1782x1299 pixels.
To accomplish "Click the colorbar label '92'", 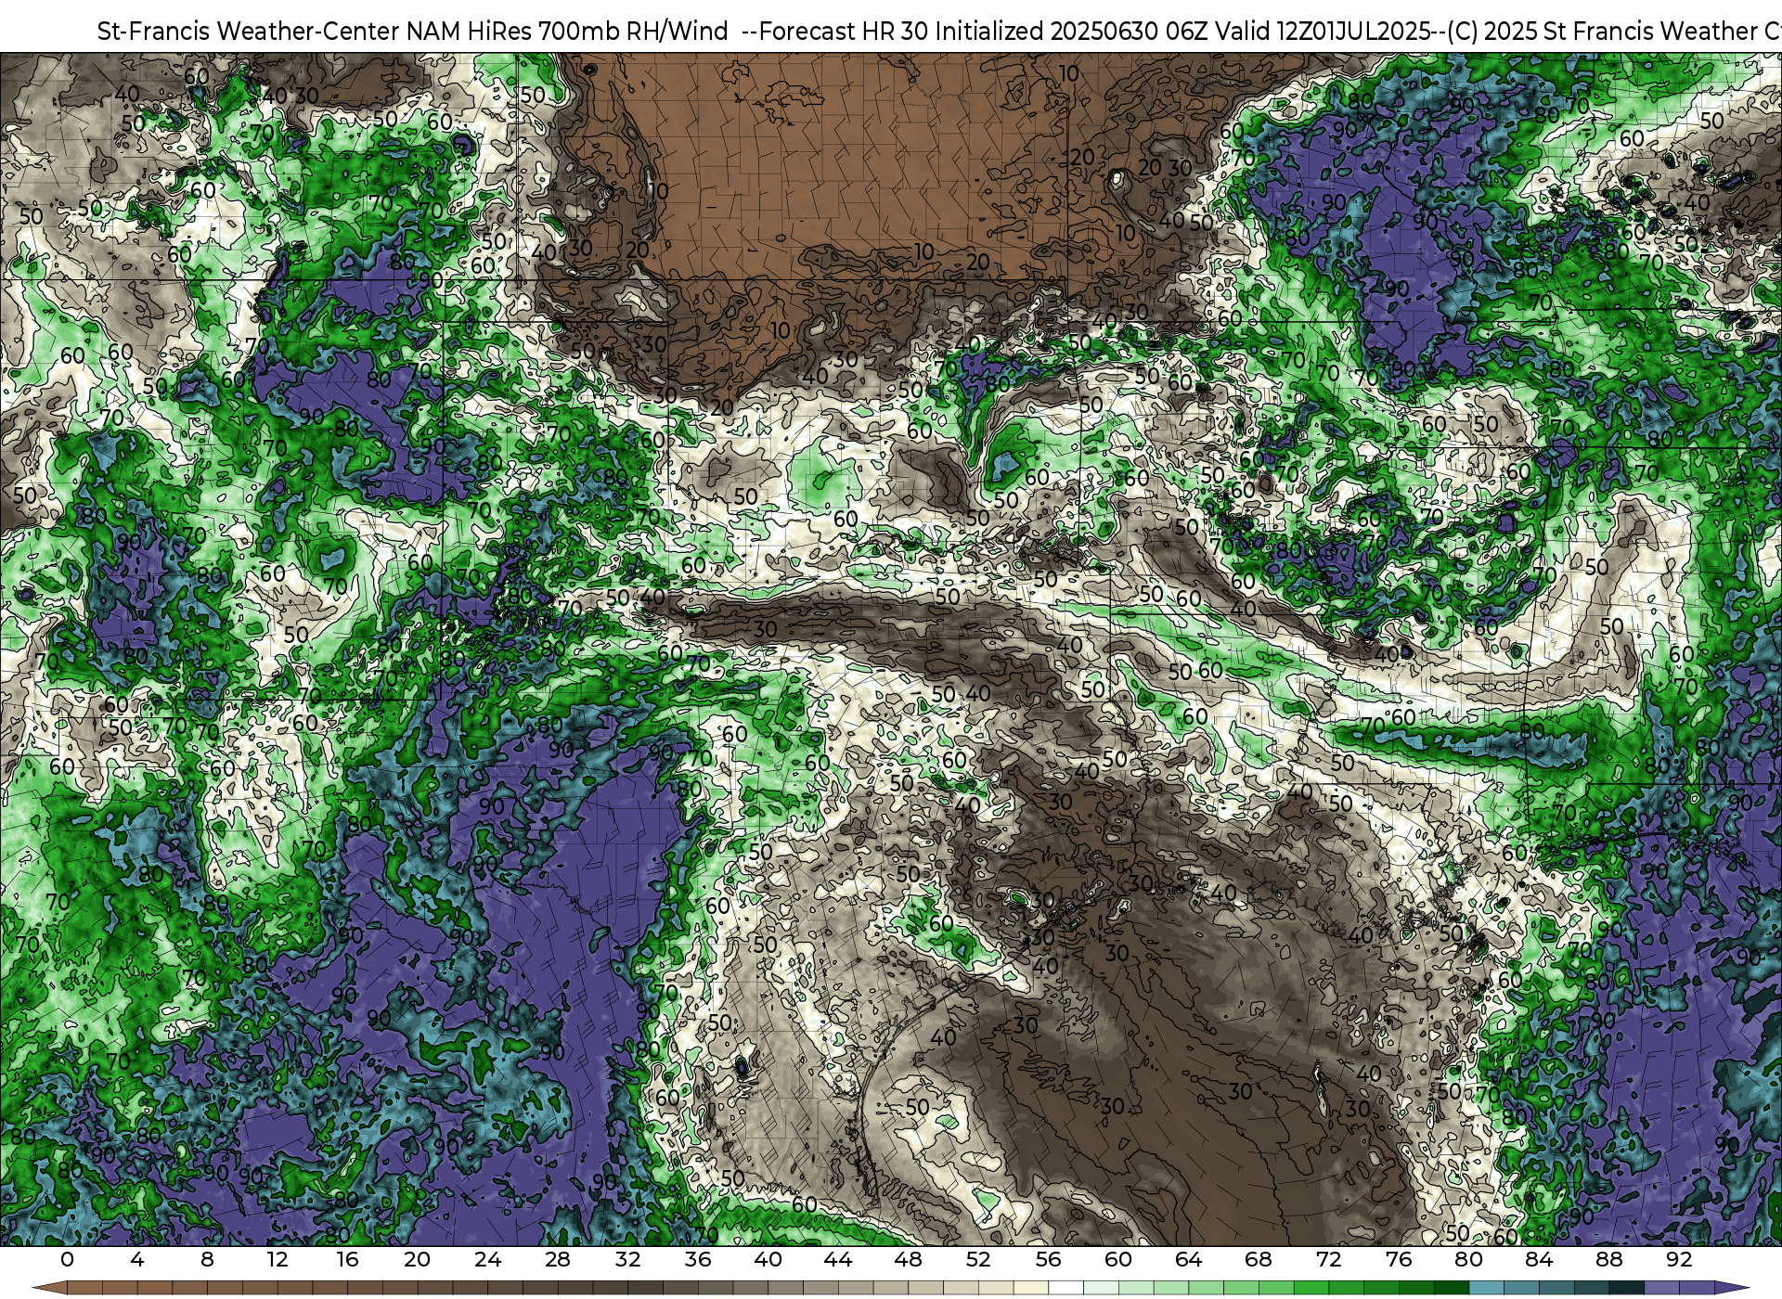I will [1679, 1259].
